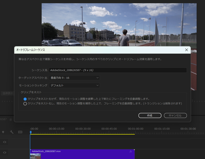
Task: Change 垂直方向 9:16 aspect ratio selection
Action: point(74,77)
